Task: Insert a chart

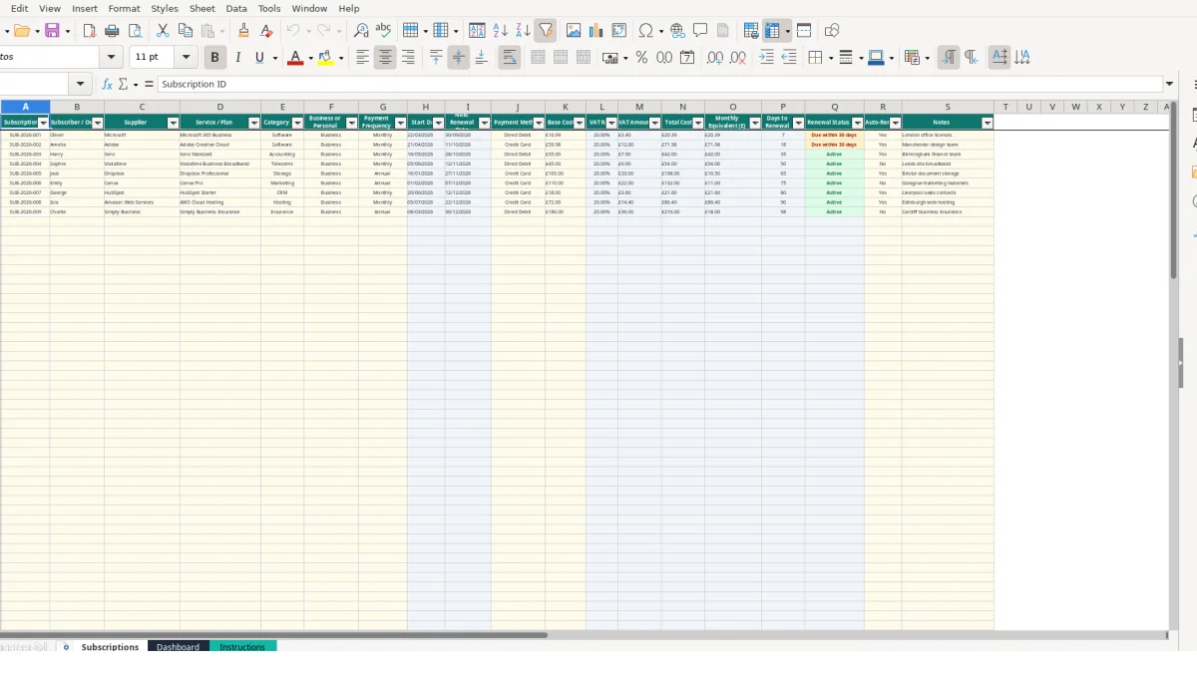Action: [597, 31]
